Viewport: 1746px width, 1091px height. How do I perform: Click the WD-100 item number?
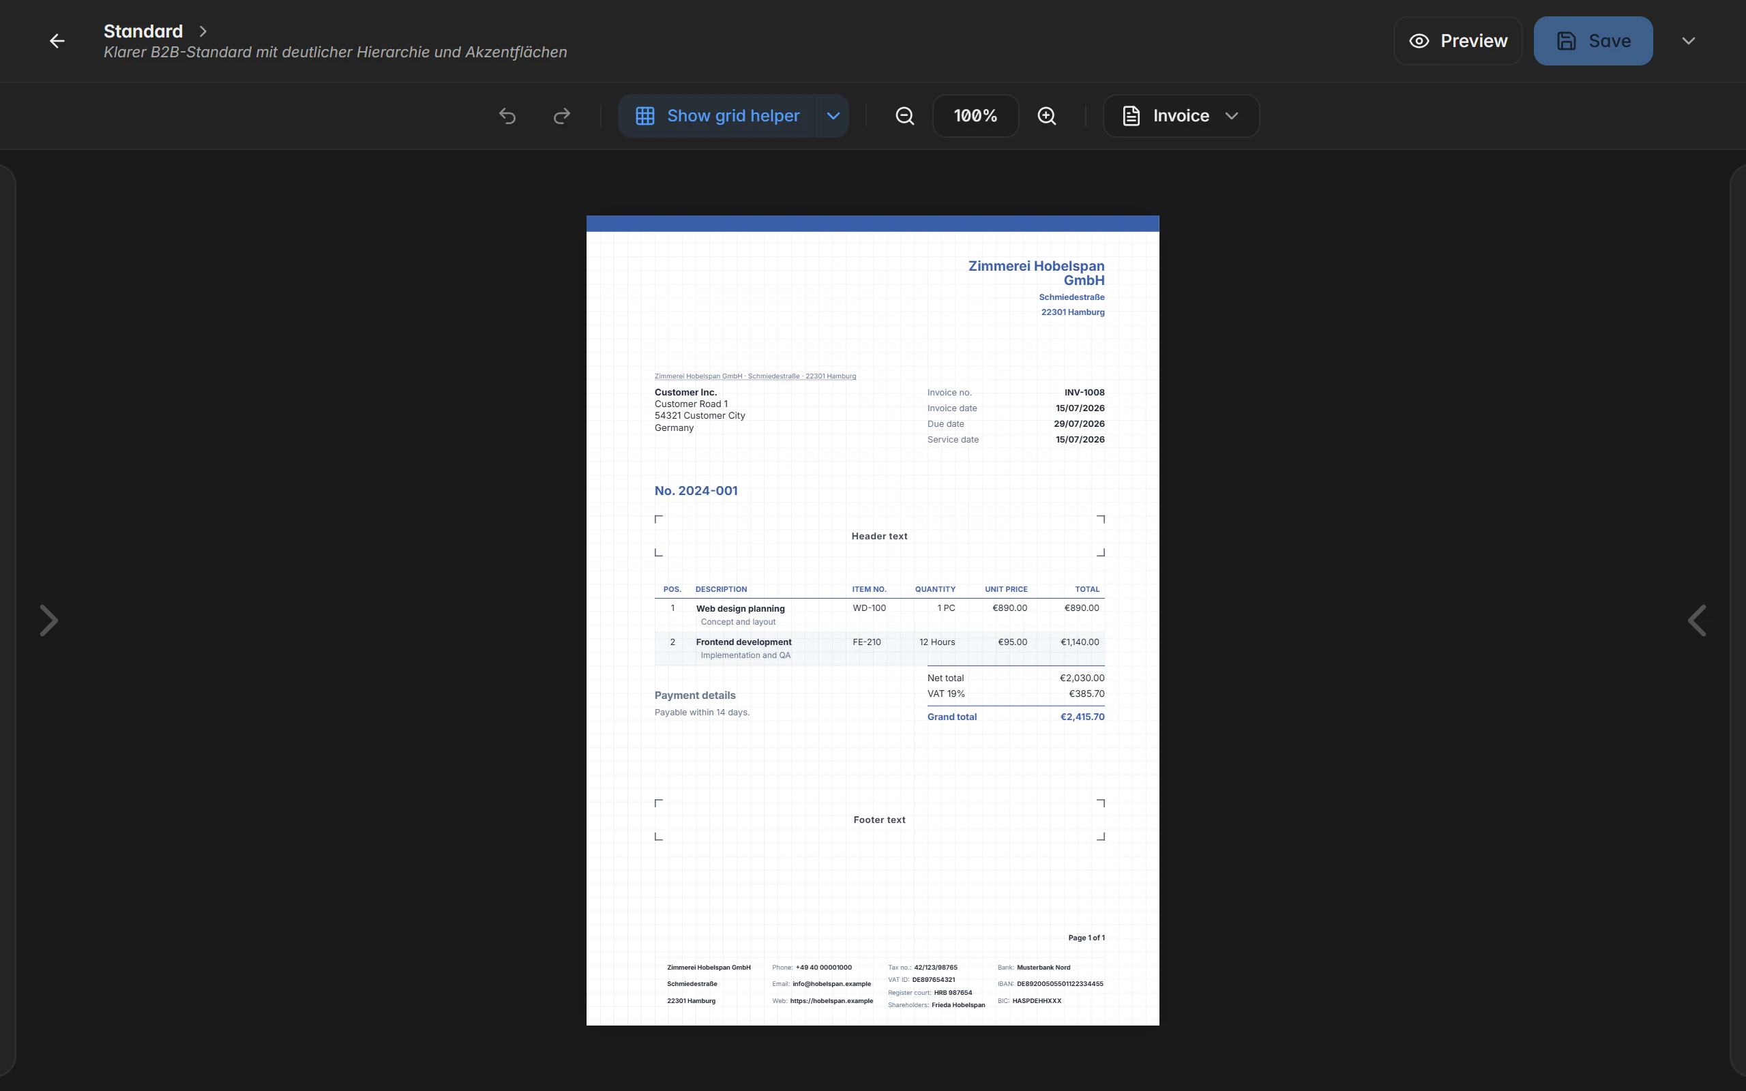(869, 608)
